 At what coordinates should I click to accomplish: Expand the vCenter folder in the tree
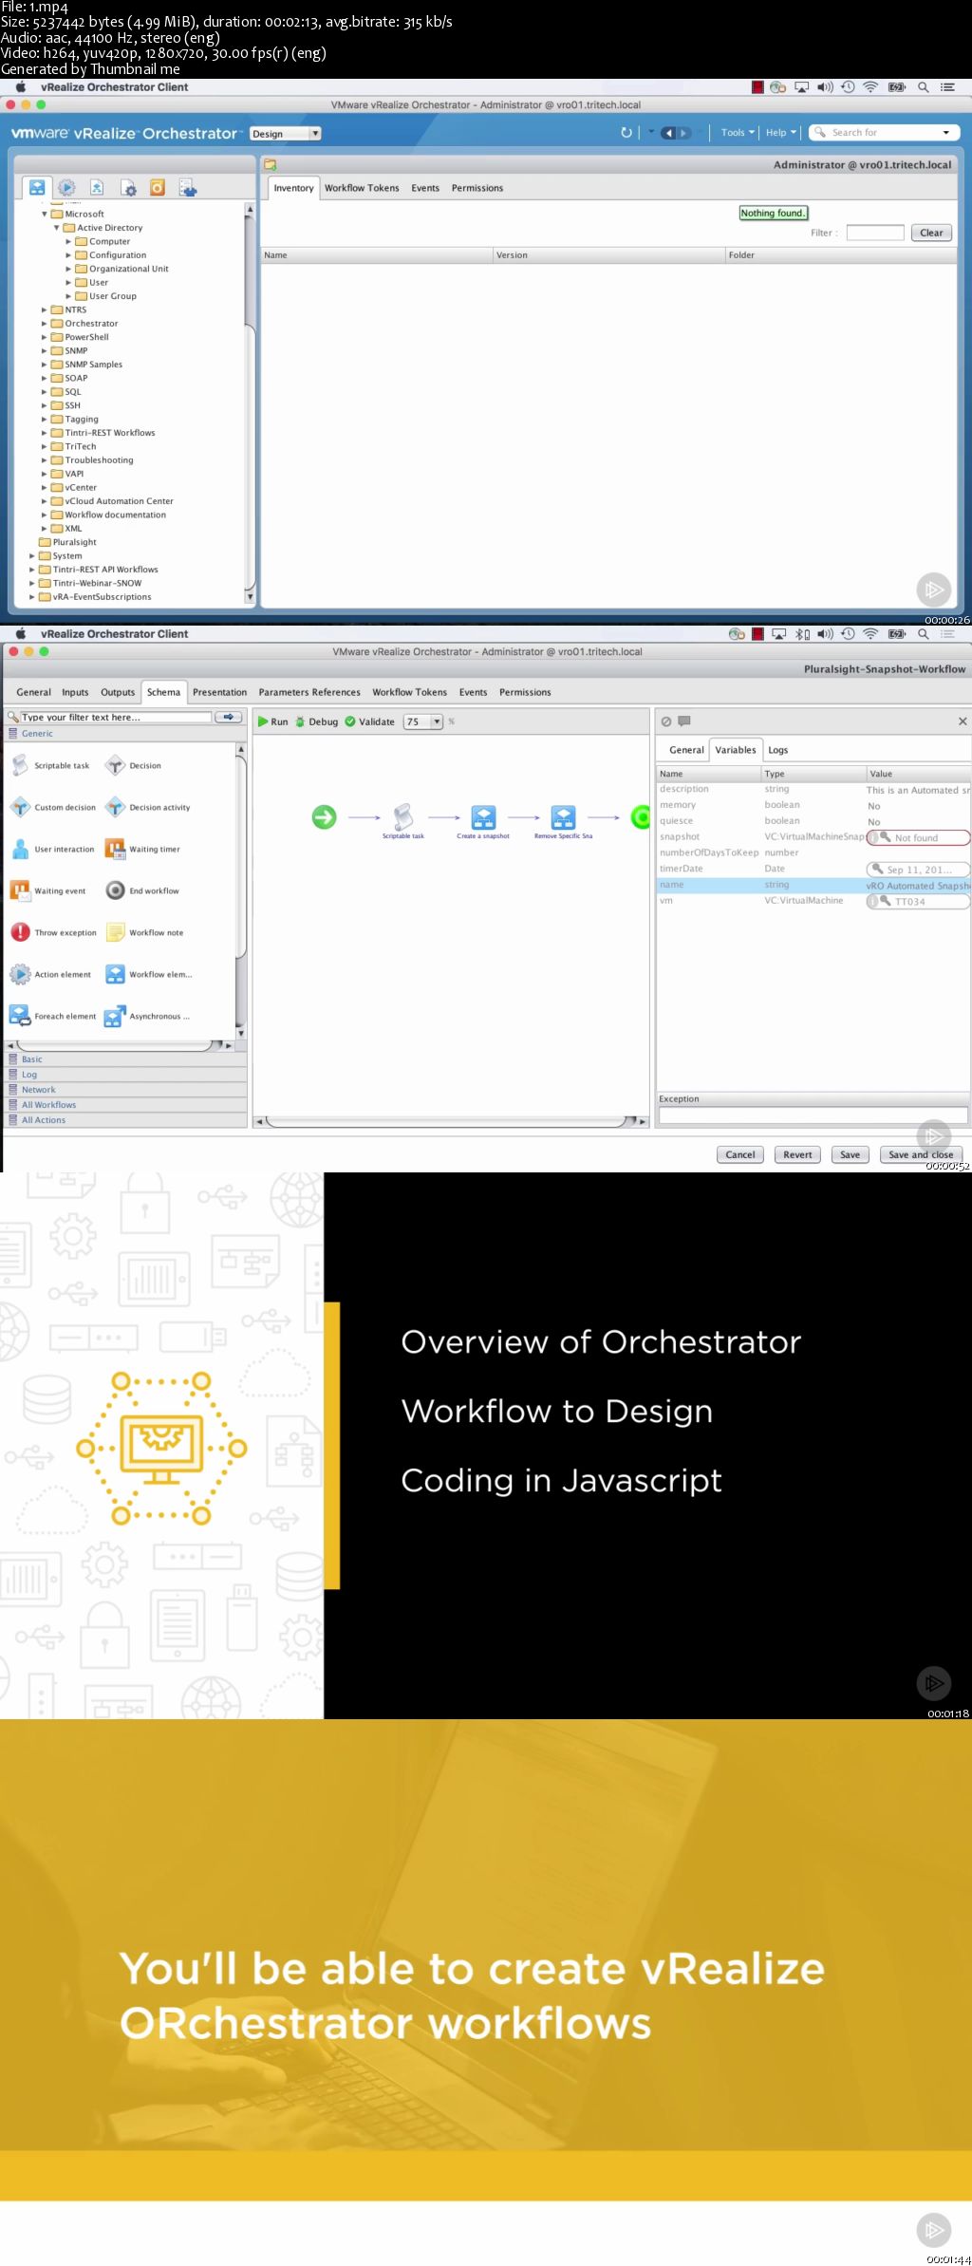(x=44, y=487)
